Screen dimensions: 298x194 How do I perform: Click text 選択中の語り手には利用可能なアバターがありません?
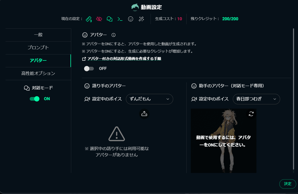pos(117,152)
